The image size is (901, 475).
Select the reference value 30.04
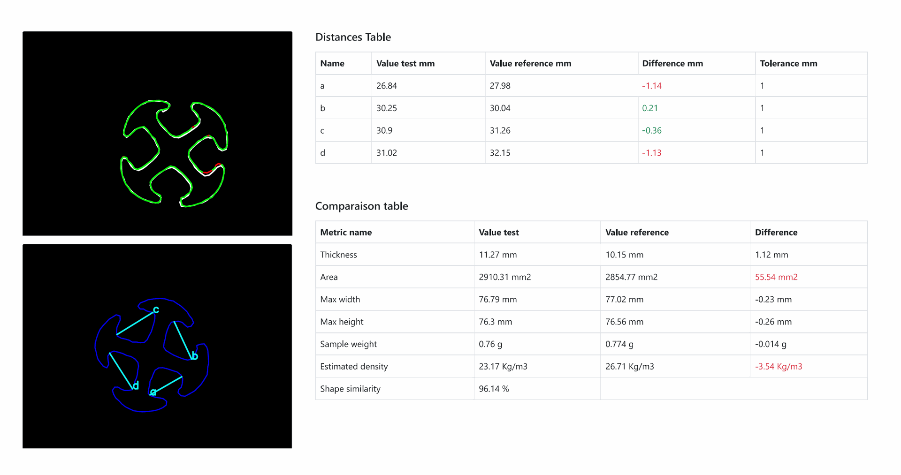tap(500, 108)
